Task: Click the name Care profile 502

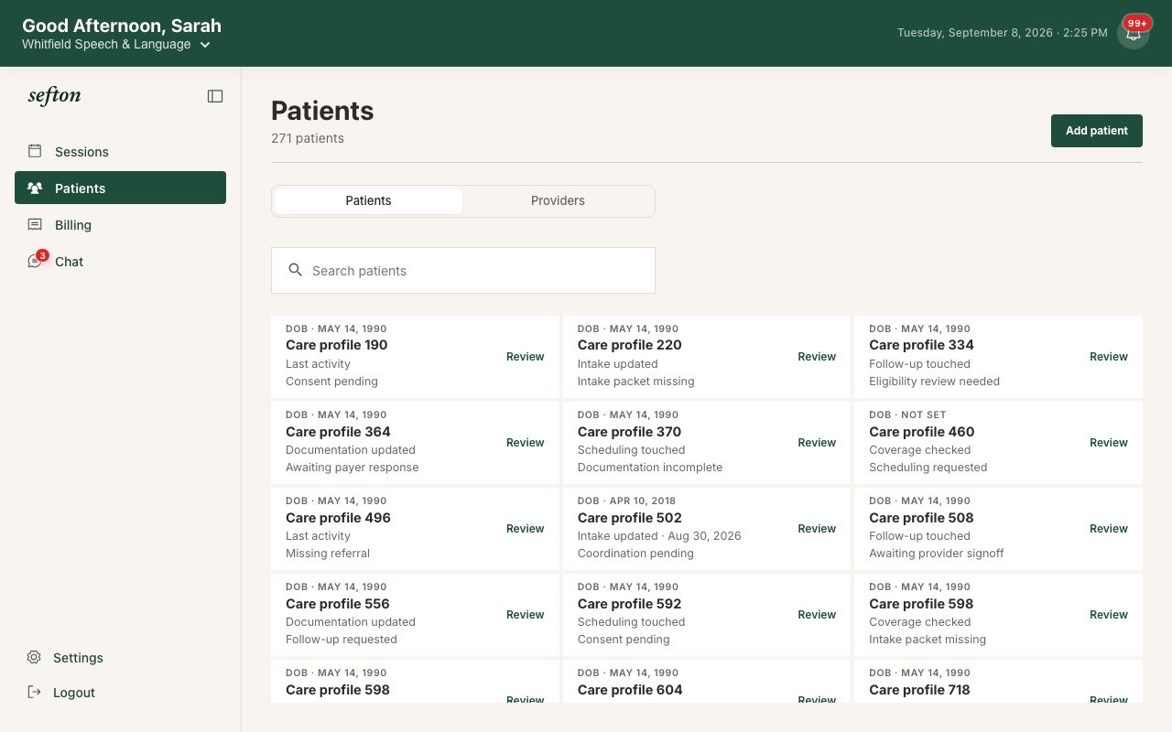Action: pos(629,518)
